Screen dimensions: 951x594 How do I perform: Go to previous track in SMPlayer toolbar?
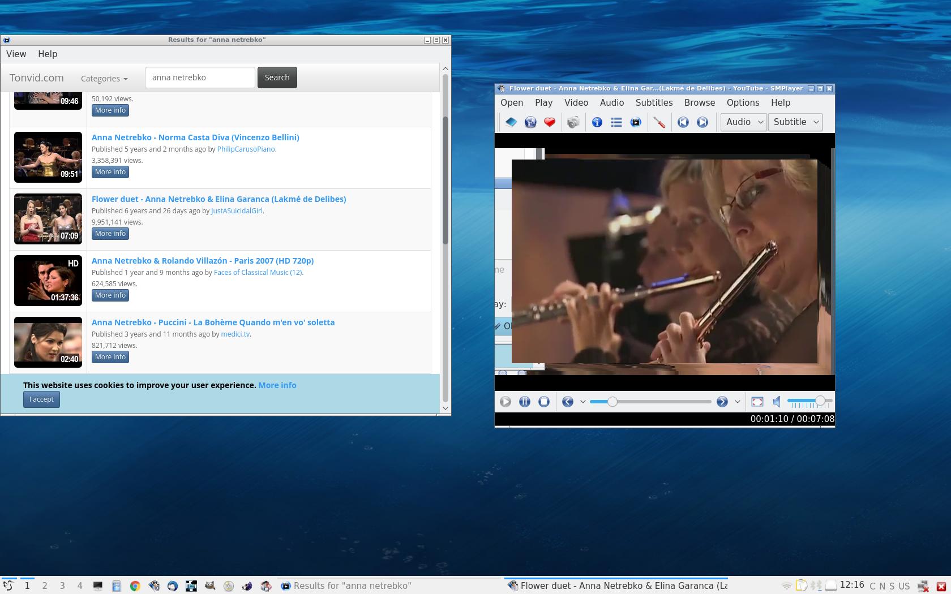click(x=683, y=122)
